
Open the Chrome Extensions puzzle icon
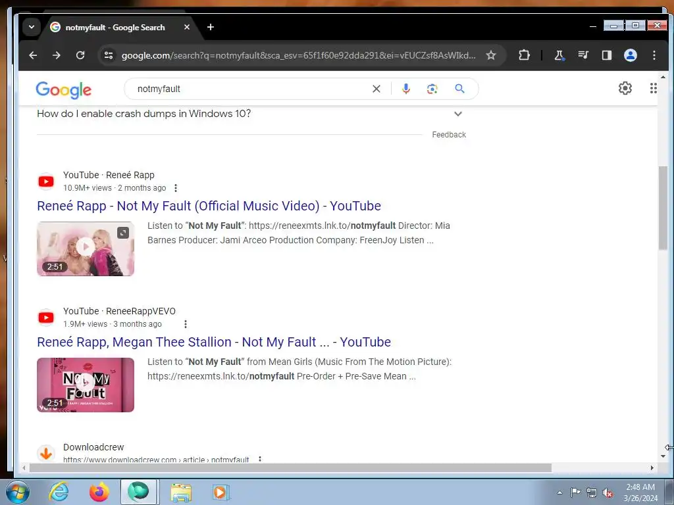click(524, 55)
